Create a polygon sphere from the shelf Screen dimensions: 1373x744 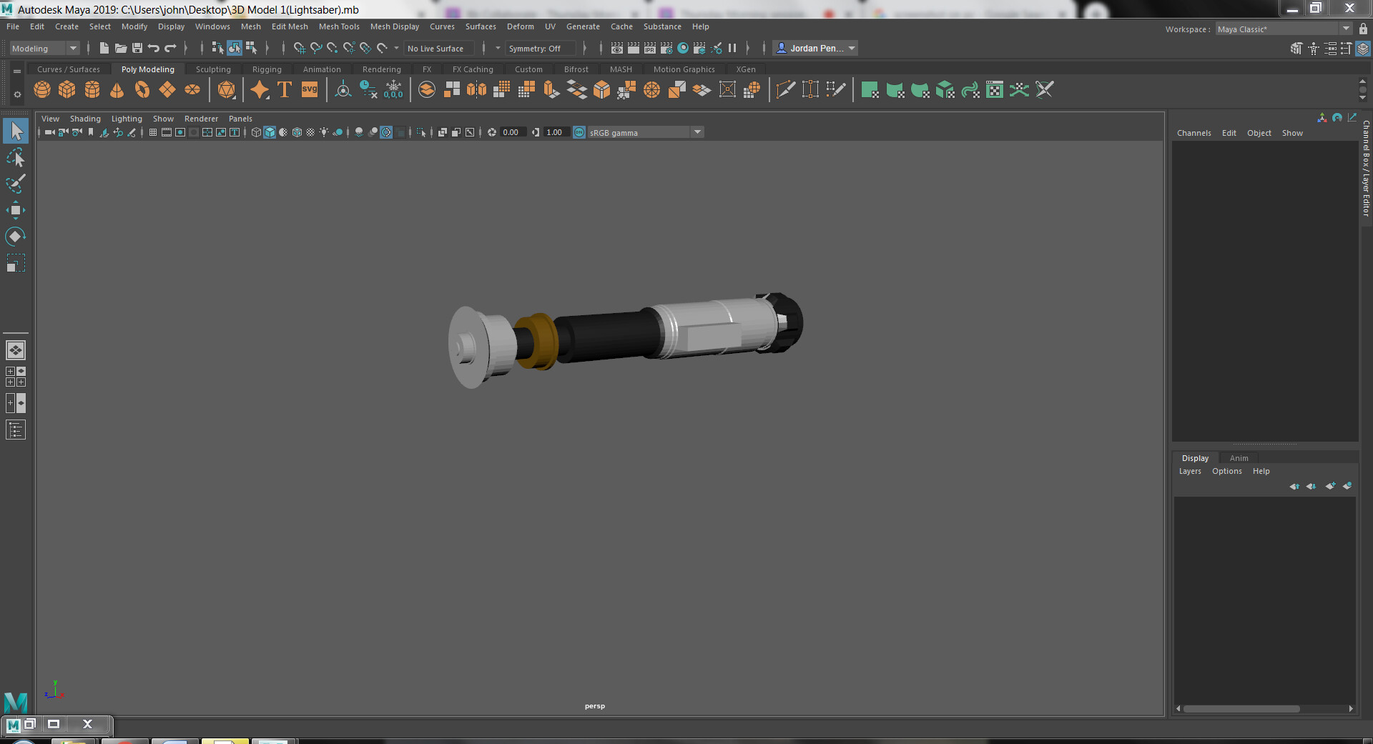click(41, 89)
